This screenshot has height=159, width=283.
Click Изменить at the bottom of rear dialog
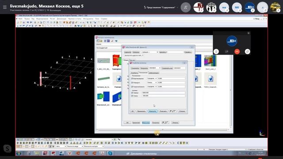[x=146, y=123]
